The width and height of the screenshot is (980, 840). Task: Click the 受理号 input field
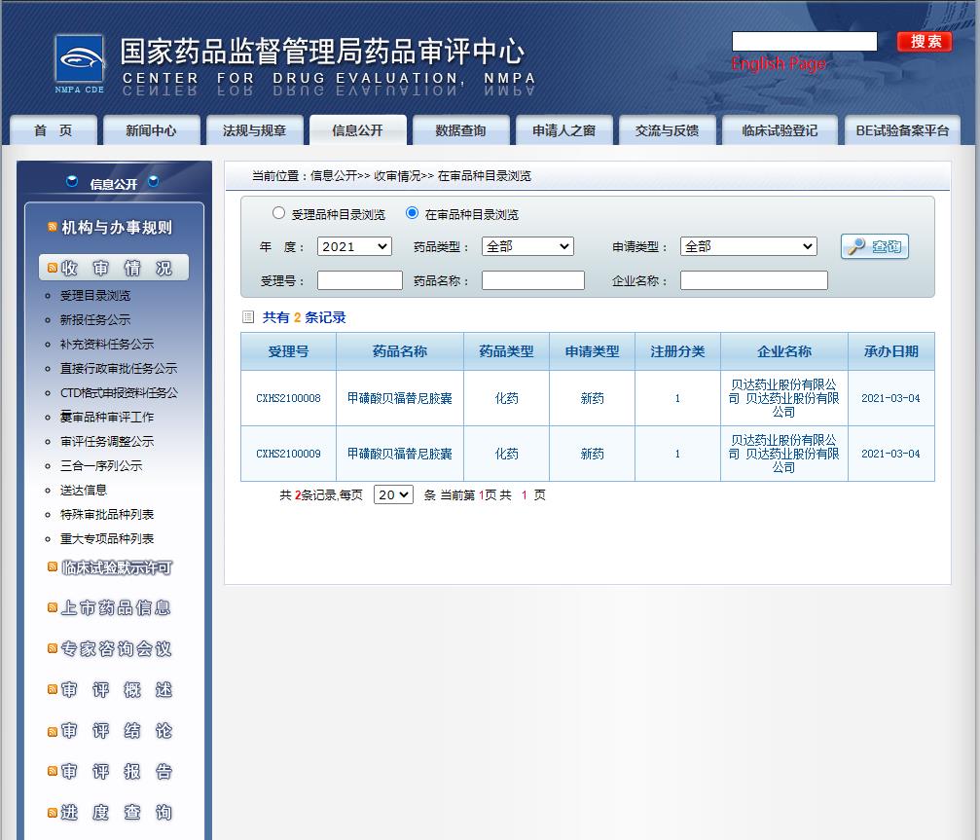click(x=360, y=280)
